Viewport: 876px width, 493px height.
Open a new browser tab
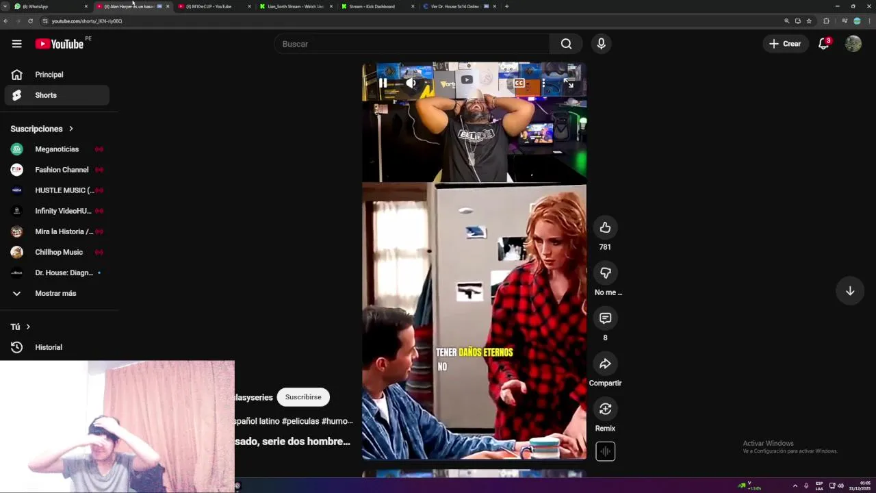pos(506,6)
